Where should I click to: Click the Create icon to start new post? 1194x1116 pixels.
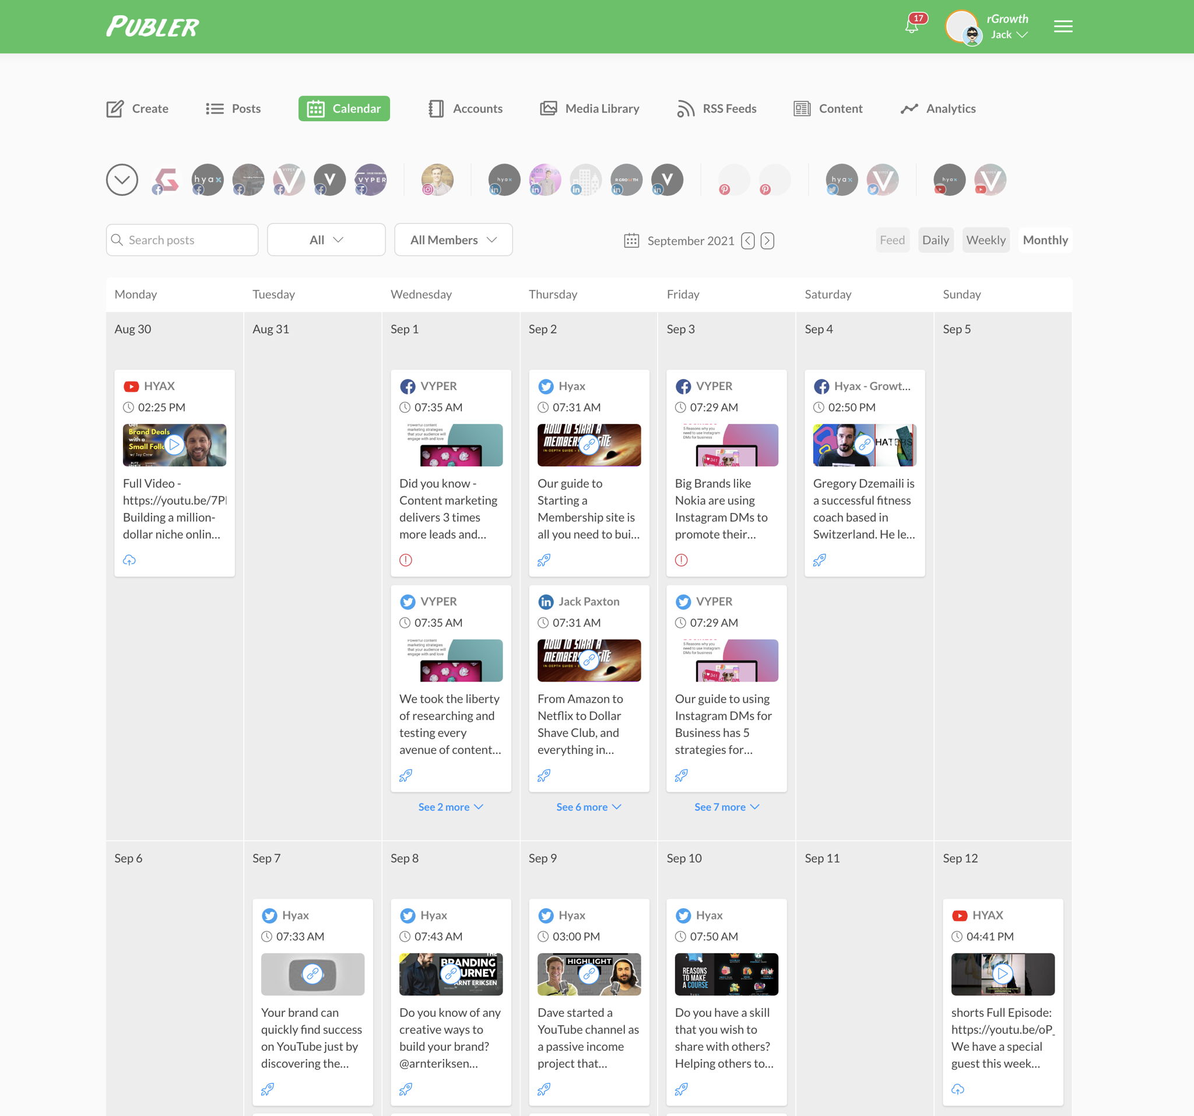click(115, 108)
